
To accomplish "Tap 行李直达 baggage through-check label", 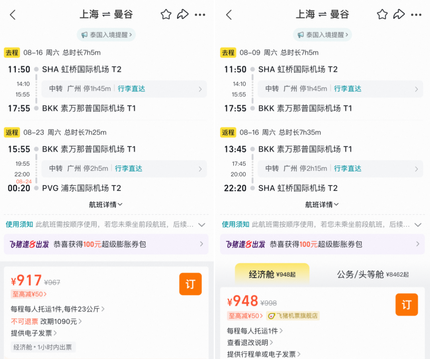I will tap(131, 89).
